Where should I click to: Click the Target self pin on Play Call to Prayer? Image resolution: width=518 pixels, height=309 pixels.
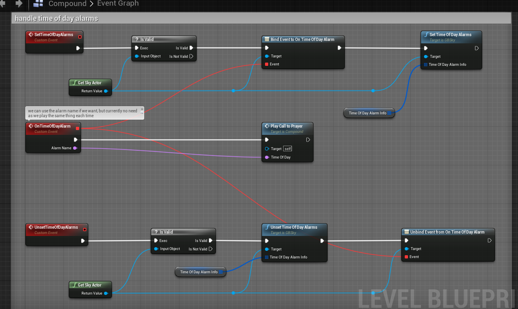(267, 149)
